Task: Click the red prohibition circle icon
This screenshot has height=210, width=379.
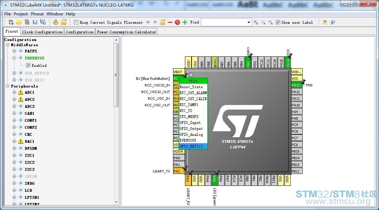Action: [177, 22]
